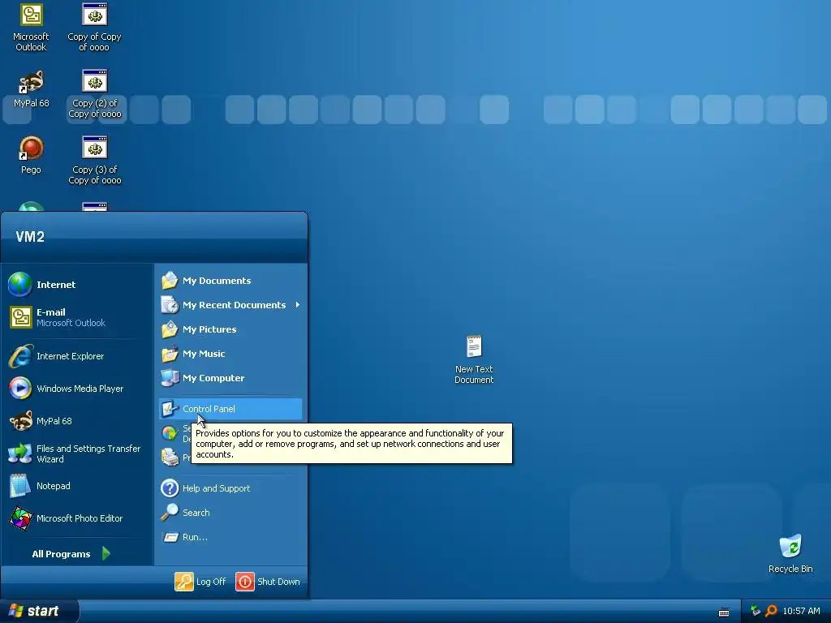Open Help and Support
831x623 pixels.
(230, 488)
